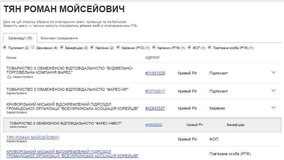Uncheck the ФОП (1) filter checkbox
The width and height of the screenshot is (284, 160).
coord(189,47)
